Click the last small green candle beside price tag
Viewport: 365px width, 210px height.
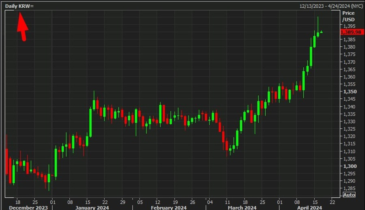click(322, 32)
